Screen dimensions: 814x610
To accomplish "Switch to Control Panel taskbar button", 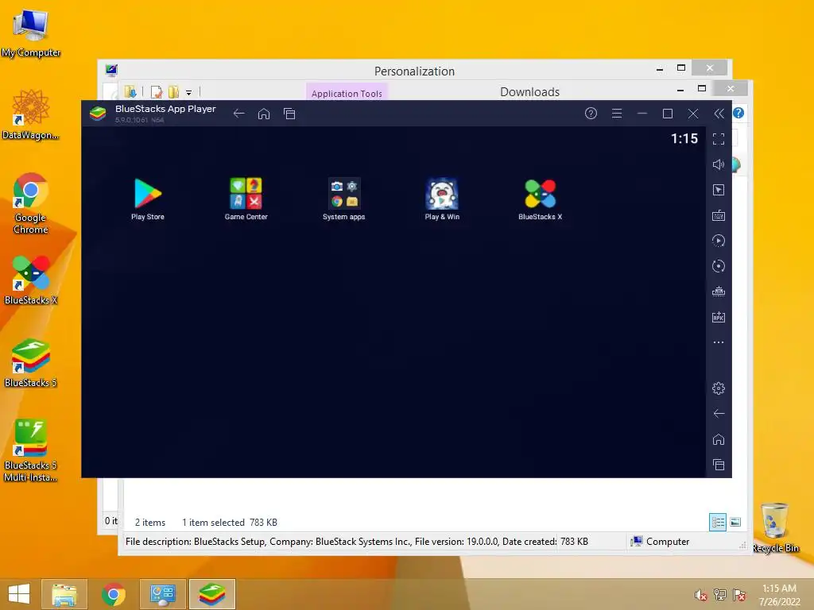I will click(163, 594).
